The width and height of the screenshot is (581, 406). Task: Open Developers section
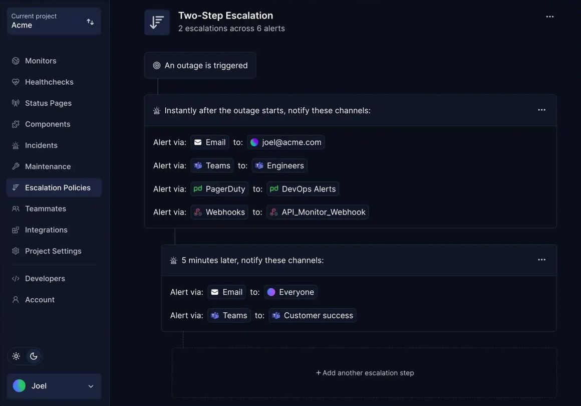54,279
